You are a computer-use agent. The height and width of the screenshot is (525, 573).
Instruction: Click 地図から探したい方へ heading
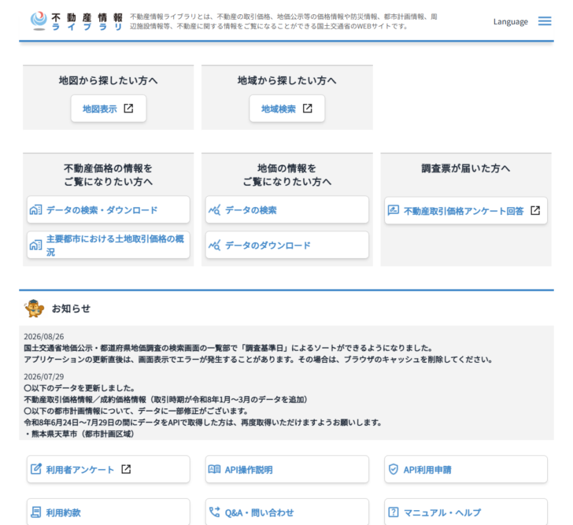(x=108, y=80)
